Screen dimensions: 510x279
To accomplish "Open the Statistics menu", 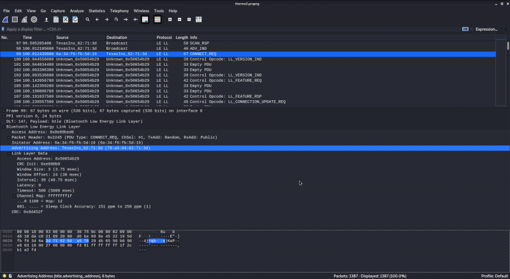I will [97, 11].
